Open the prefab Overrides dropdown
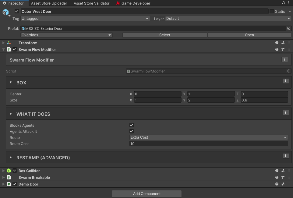Screen dimensions: 293x198 tap(66, 35)
